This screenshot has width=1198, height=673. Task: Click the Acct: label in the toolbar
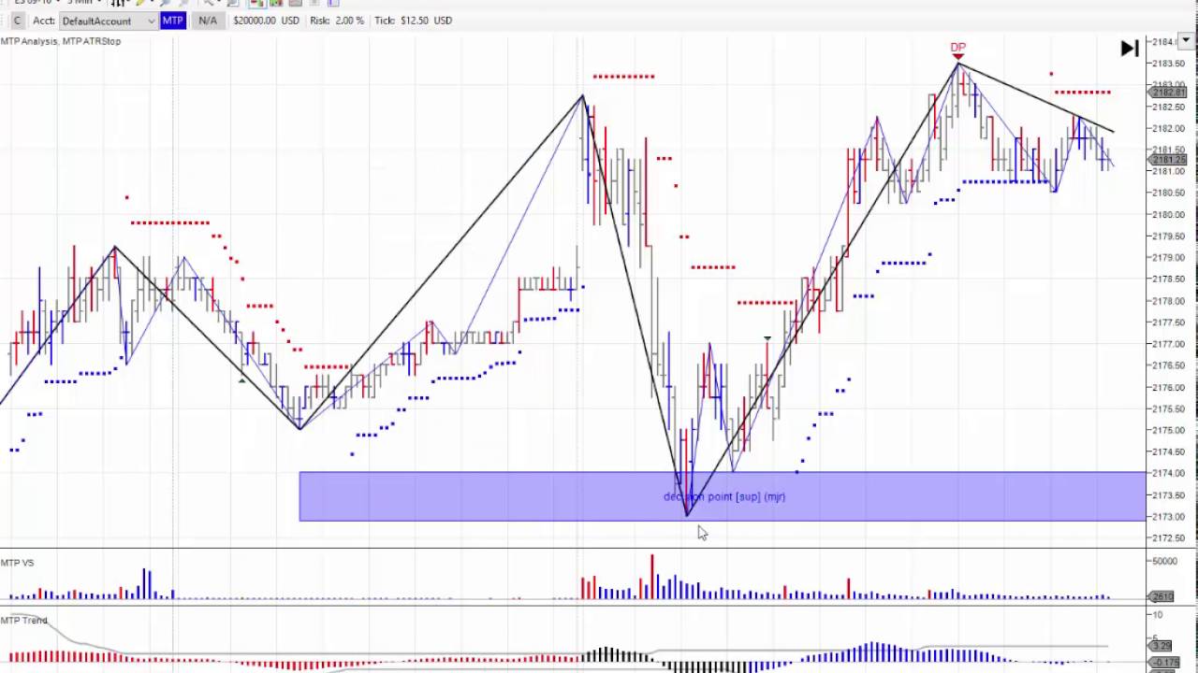(43, 21)
